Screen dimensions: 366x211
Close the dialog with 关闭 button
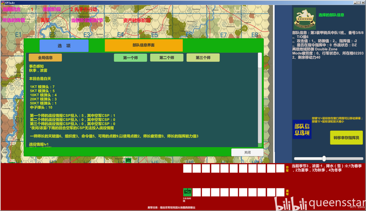pyautogui.click(x=247, y=152)
